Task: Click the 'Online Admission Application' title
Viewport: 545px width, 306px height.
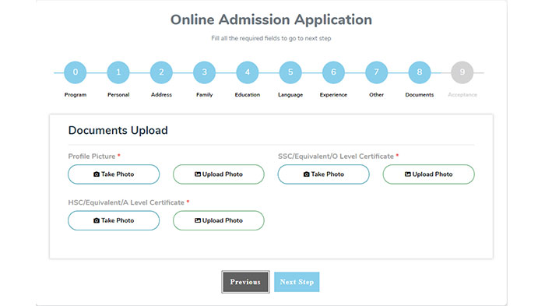Action: (x=271, y=19)
